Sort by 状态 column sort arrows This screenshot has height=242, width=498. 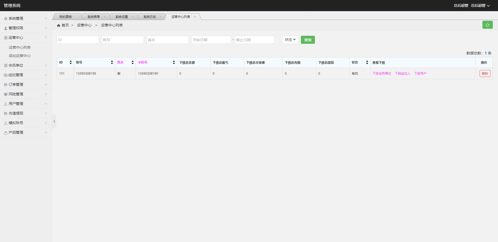(x=367, y=62)
